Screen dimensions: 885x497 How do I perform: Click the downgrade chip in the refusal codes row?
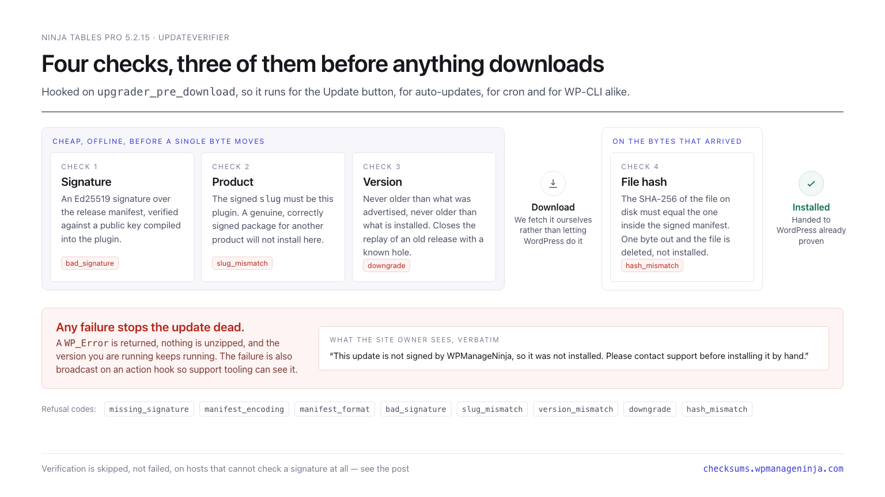pos(650,409)
